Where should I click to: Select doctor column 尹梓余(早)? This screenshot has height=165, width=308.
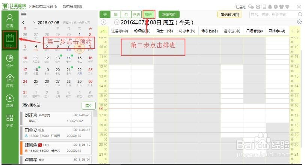click(x=277, y=31)
